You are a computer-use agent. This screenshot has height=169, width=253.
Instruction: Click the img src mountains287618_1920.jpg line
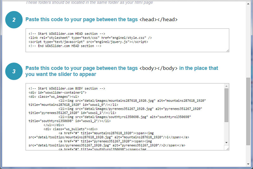[x=132, y=101]
